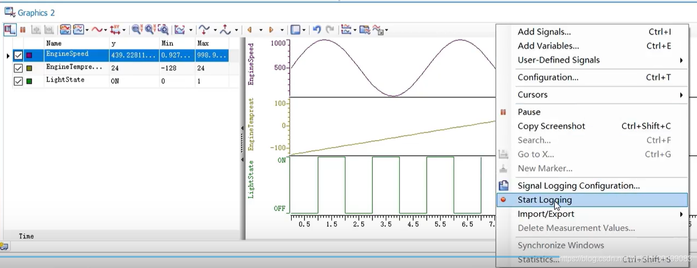Click the zoom in magnifier icon
697x268 pixels.
point(150,29)
